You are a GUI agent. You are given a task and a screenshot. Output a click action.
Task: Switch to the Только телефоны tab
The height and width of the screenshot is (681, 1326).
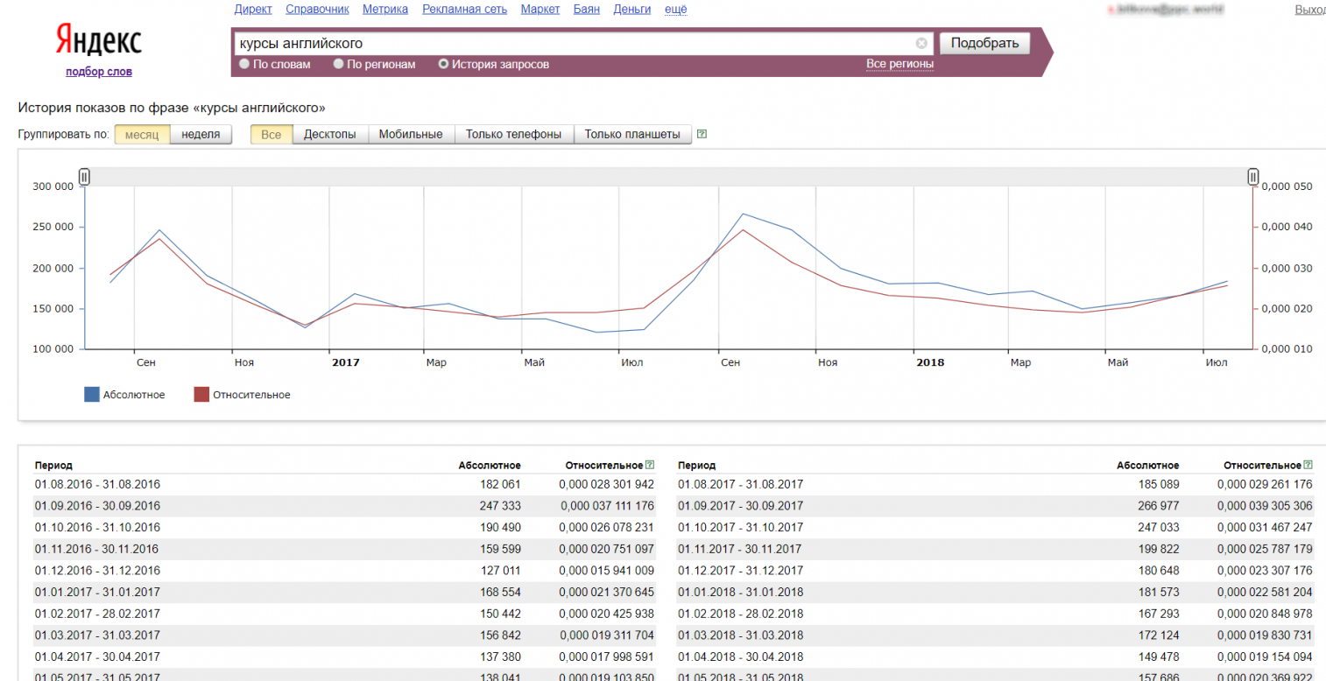[x=514, y=135]
